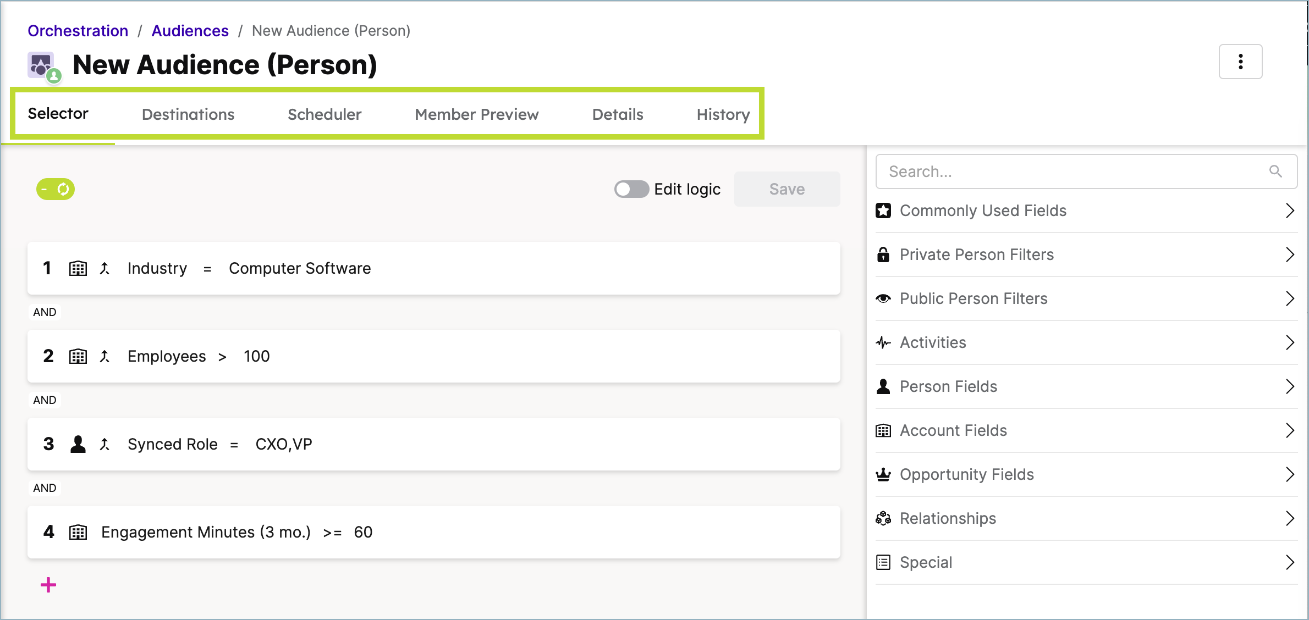Expand Public Person Filters chevron
Image resolution: width=1309 pixels, height=620 pixels.
(1290, 298)
